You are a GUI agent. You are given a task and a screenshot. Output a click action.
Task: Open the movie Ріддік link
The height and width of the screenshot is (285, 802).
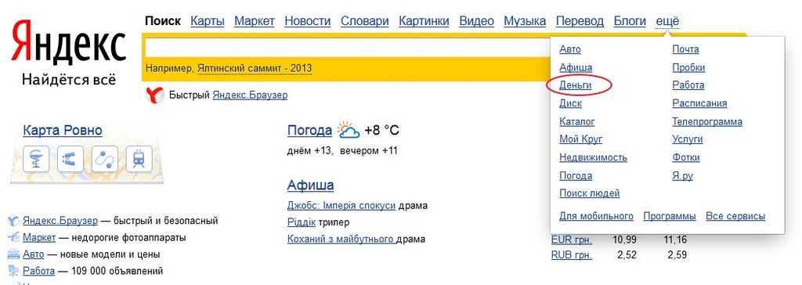(302, 222)
